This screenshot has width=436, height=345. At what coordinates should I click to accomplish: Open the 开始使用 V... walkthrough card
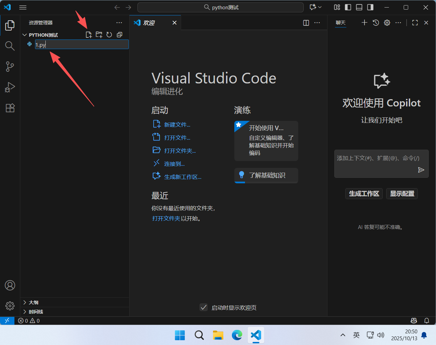266,141
